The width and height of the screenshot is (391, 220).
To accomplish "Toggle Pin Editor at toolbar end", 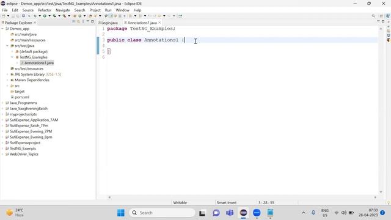I will [180, 16].
